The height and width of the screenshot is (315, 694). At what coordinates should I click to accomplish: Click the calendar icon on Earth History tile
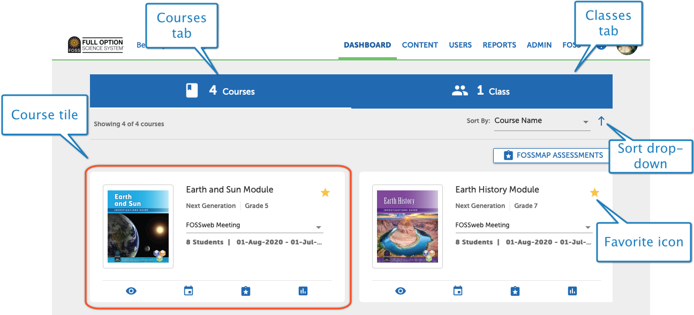pos(458,290)
